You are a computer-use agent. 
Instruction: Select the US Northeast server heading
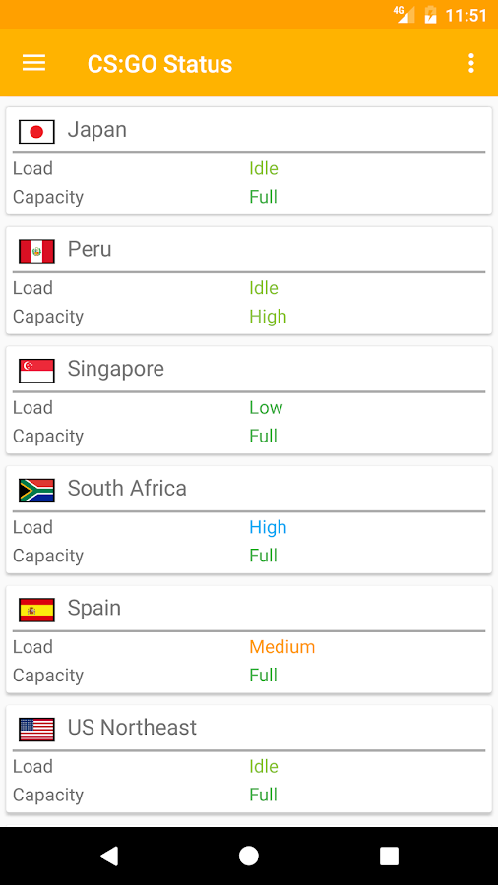coord(132,727)
